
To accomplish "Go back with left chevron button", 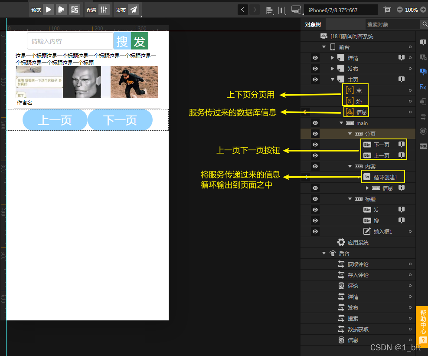I will coord(242,10).
